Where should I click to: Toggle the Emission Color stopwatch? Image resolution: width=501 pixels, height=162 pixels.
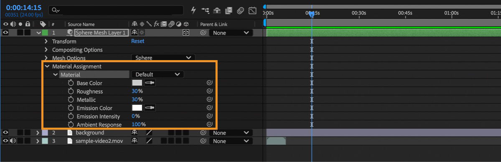tap(71, 108)
